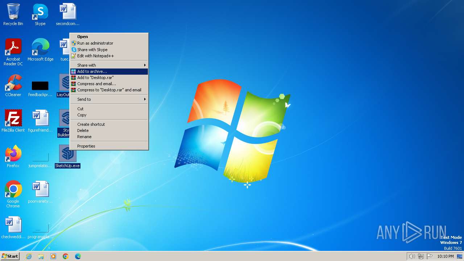Select the SketchUp.exe desktop icon
Screen dimensions: 464x261
pos(68,157)
